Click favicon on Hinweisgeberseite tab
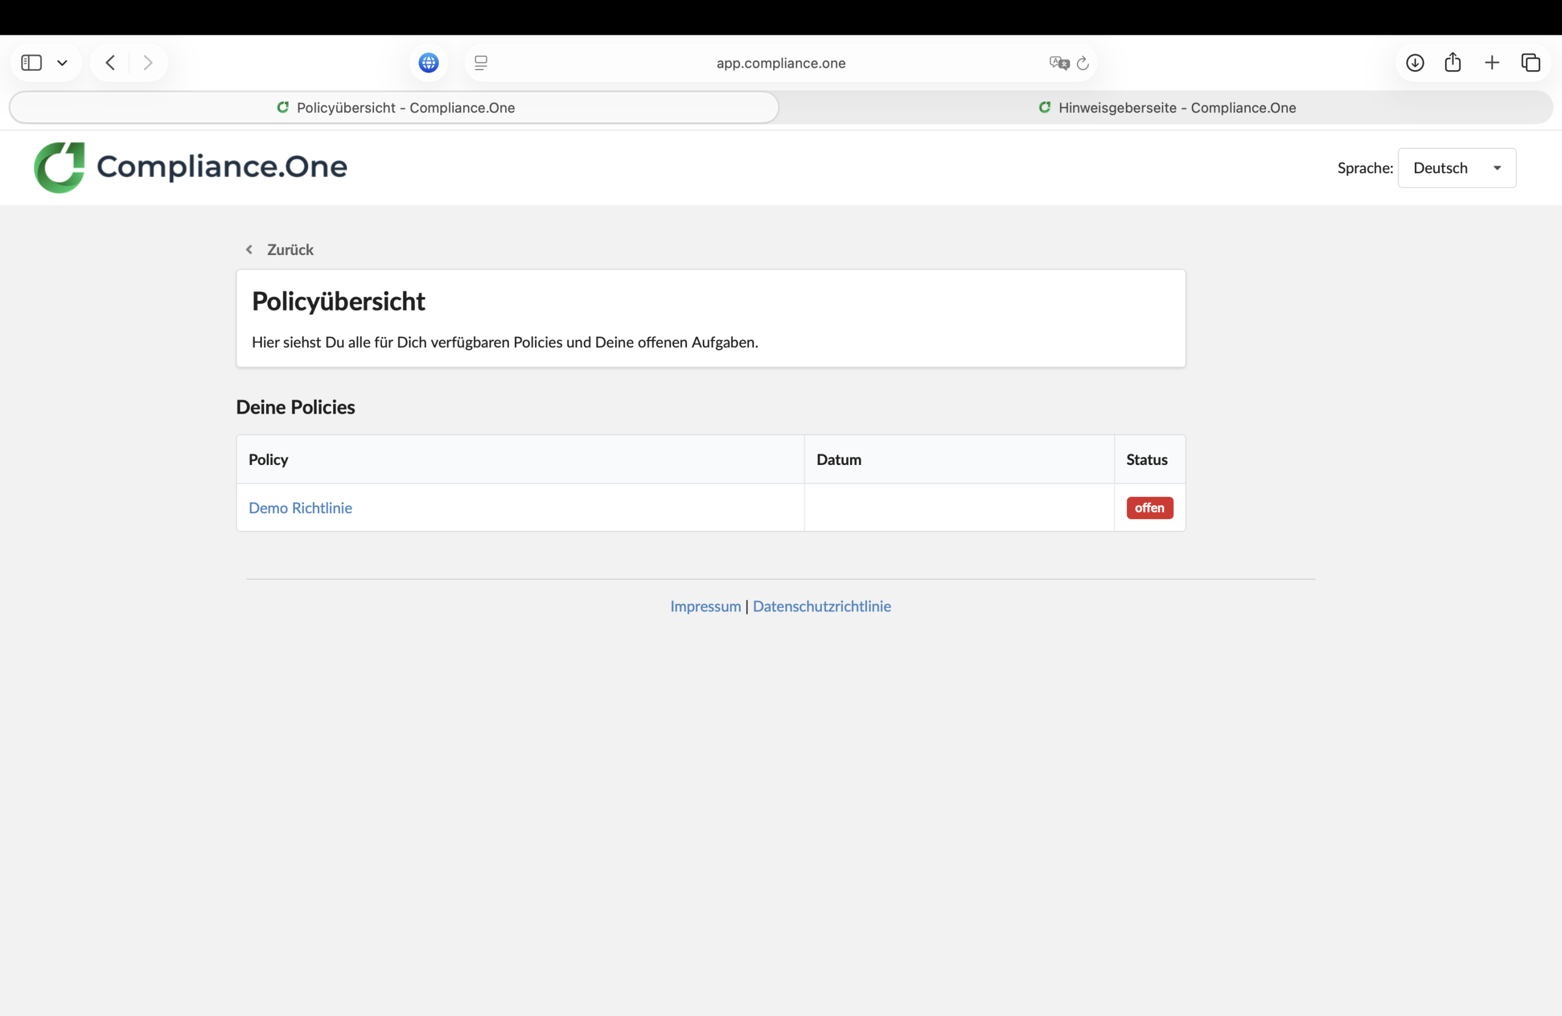Image resolution: width=1562 pixels, height=1016 pixels. pyautogui.click(x=1045, y=107)
